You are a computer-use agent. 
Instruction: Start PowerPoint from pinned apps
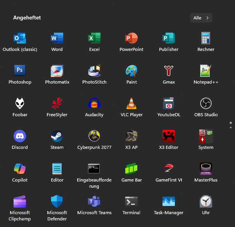(x=131, y=38)
